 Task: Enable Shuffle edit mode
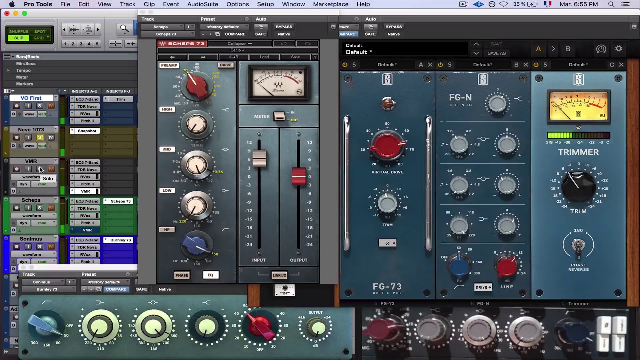pos(19,32)
